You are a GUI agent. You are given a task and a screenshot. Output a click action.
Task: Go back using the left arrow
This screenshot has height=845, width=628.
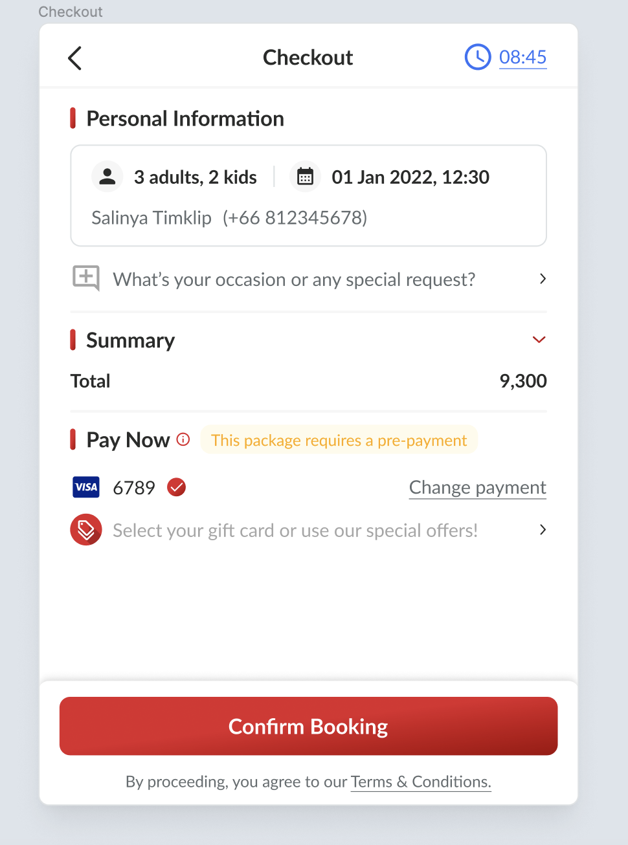(75, 58)
